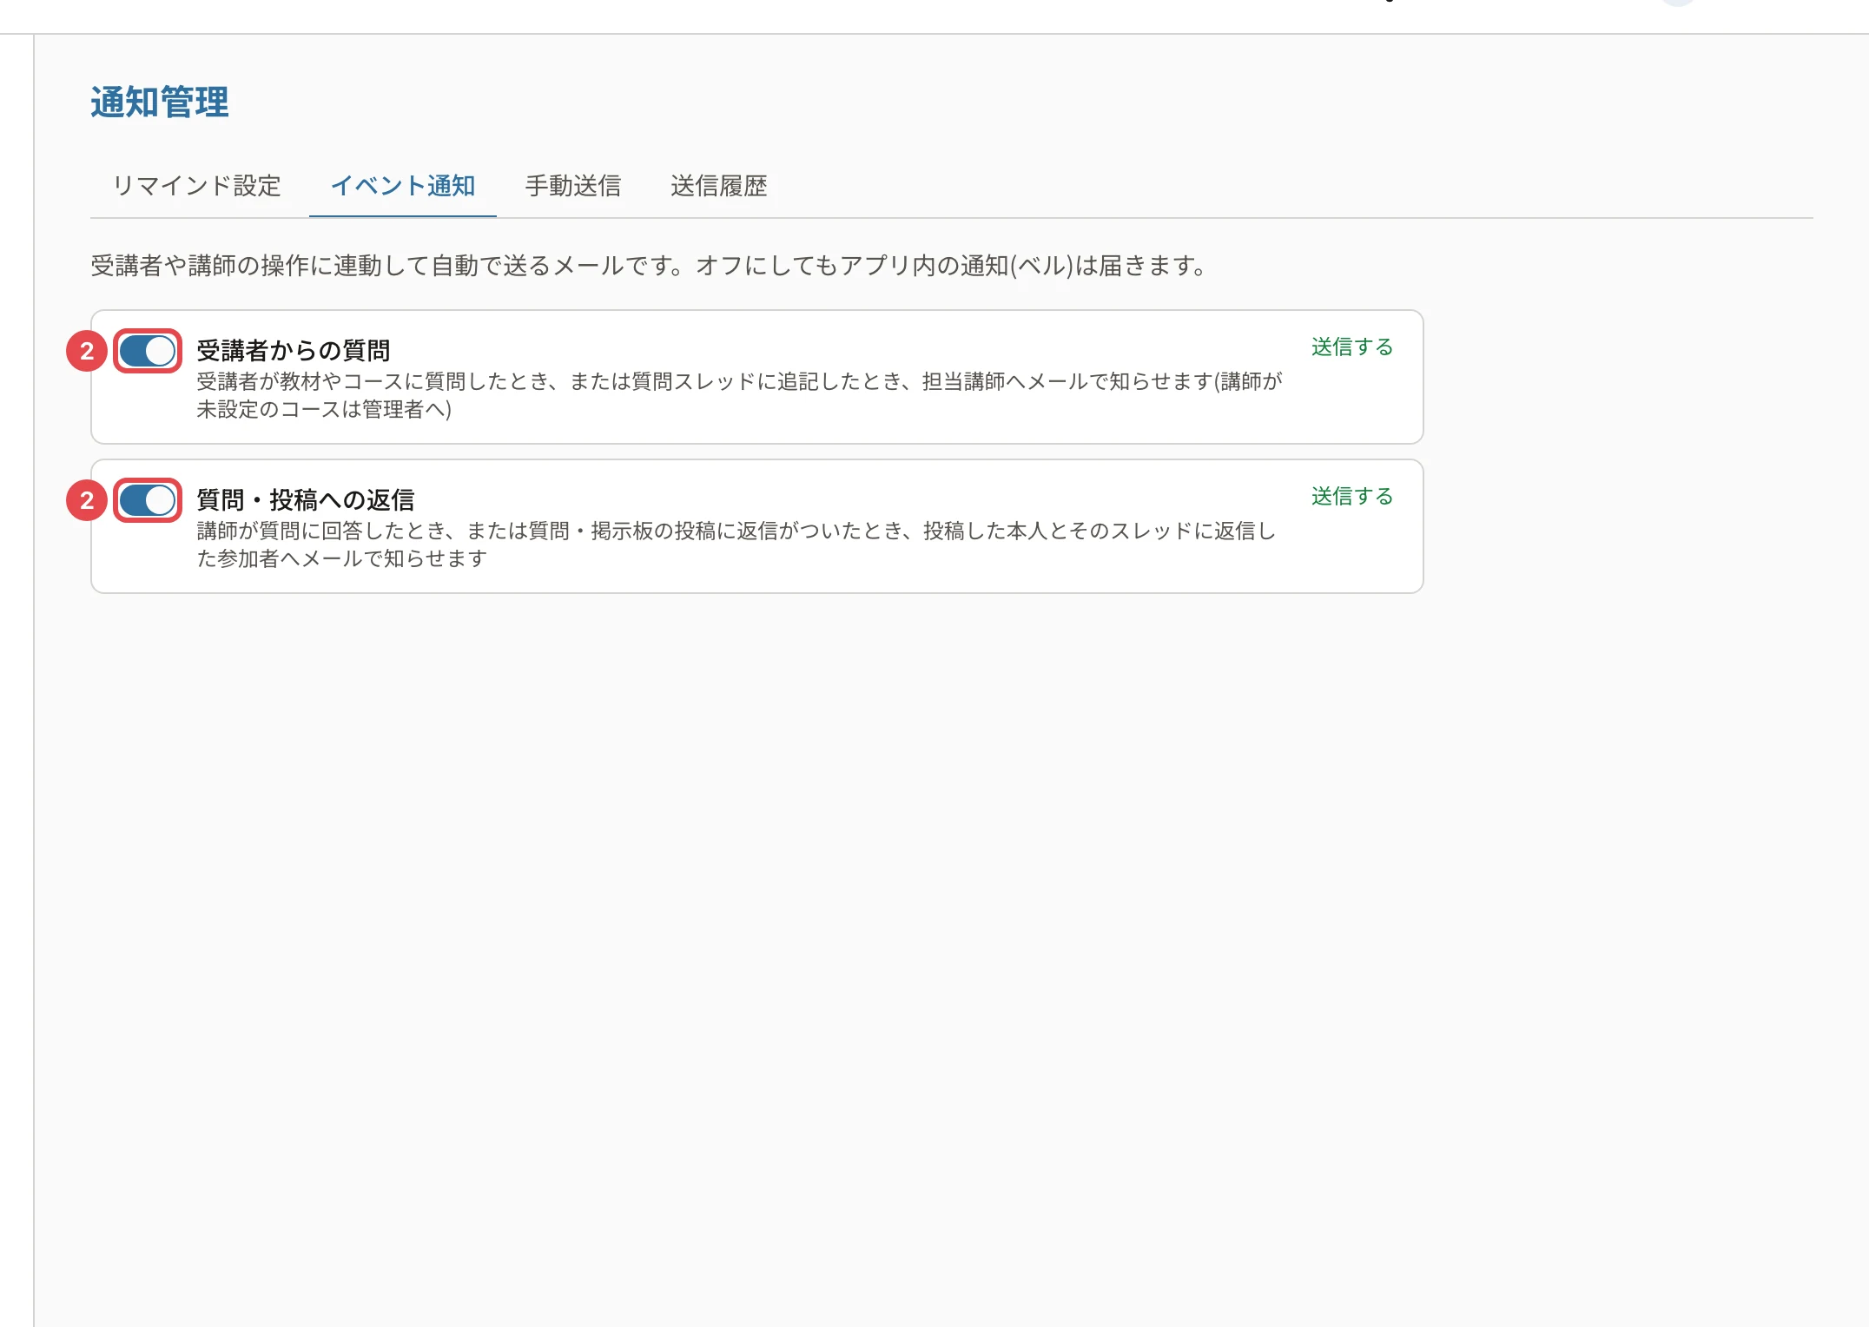The height and width of the screenshot is (1327, 1869).
Task: Click the 通知管理 page heading
Action: pos(160,102)
